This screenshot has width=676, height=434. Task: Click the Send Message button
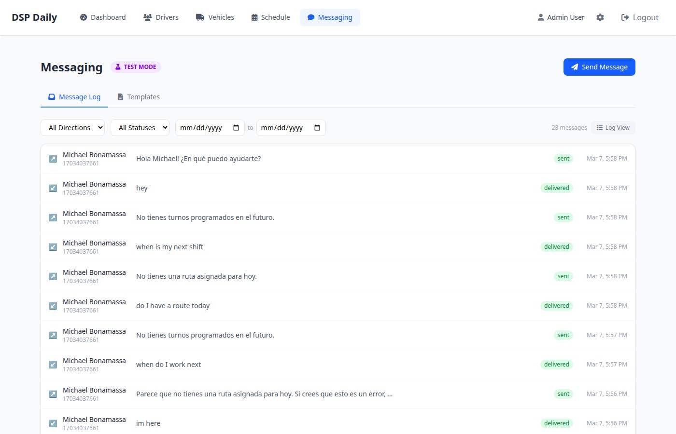click(x=599, y=67)
